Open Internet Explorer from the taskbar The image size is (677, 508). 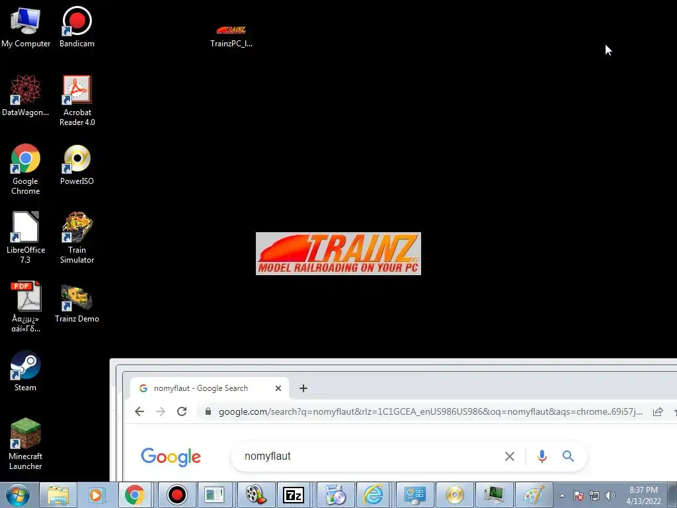(x=373, y=495)
